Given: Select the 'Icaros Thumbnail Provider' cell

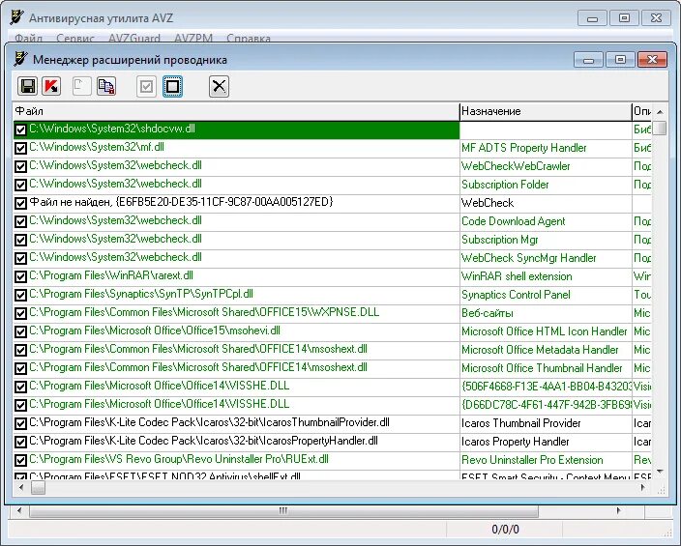Looking at the screenshot, I should click(546, 423).
